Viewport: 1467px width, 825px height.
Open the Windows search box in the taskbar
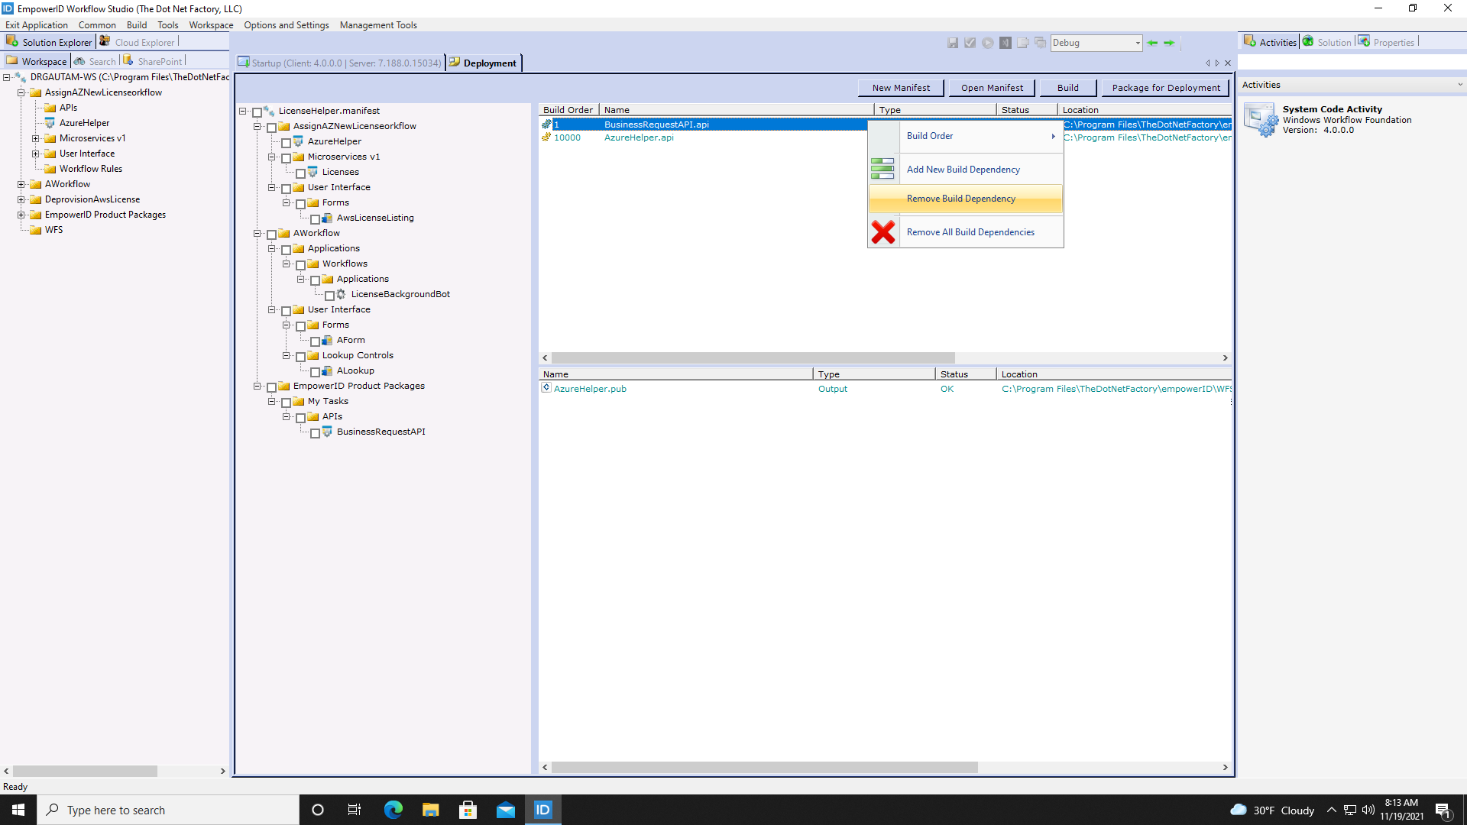(168, 809)
